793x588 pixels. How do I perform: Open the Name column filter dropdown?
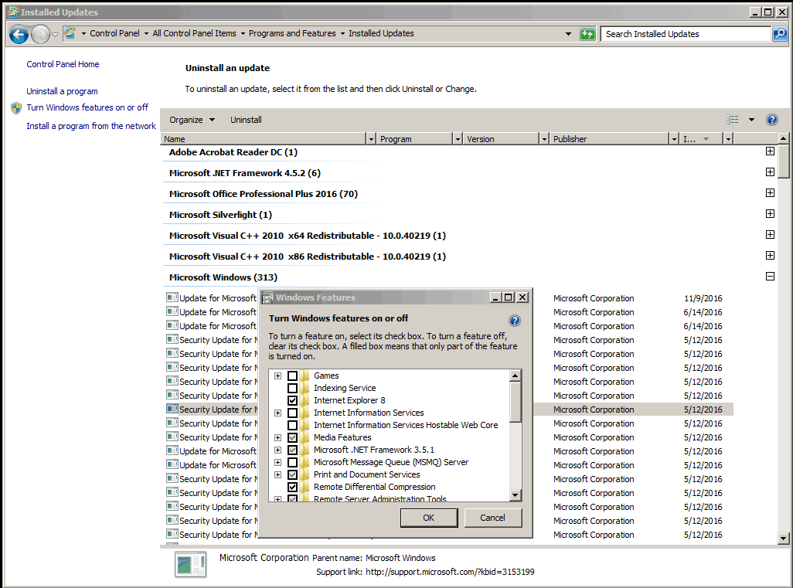click(371, 139)
